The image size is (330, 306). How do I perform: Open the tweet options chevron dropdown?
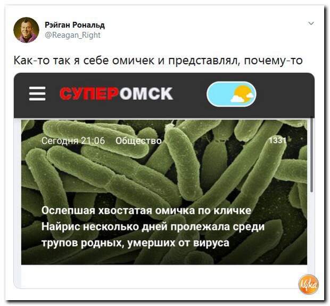coord(311,23)
